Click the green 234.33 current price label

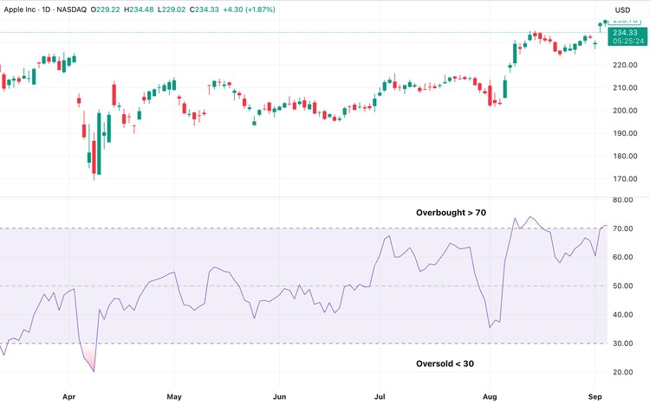coord(628,32)
